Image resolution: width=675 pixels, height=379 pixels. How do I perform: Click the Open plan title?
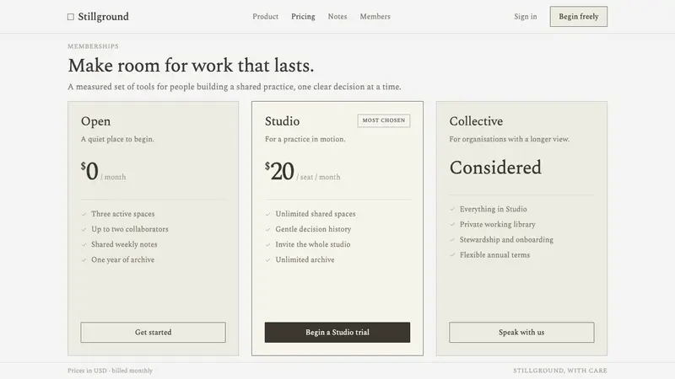[x=95, y=121]
